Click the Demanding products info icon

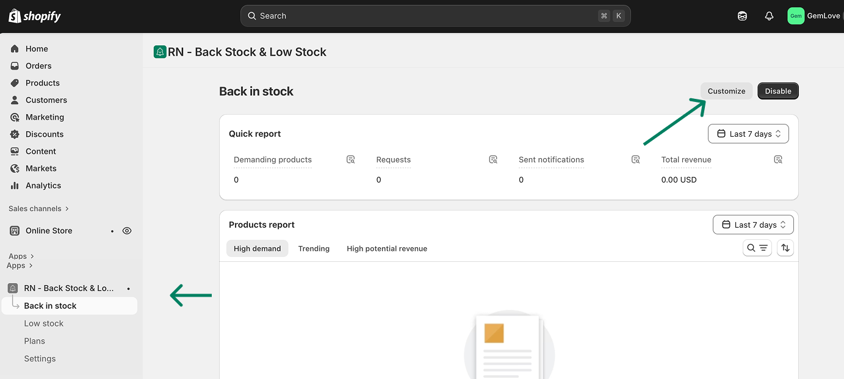click(x=351, y=159)
